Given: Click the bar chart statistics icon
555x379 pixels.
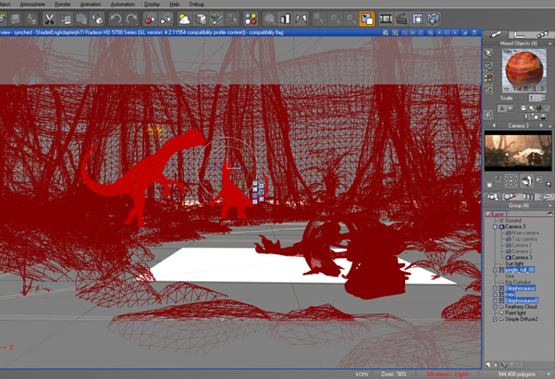Looking at the screenshot, I should tap(285, 19).
